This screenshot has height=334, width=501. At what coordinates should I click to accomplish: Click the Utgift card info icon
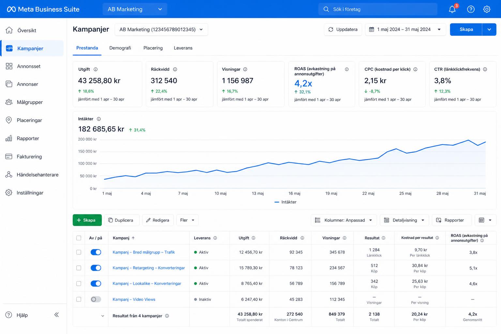point(96,69)
